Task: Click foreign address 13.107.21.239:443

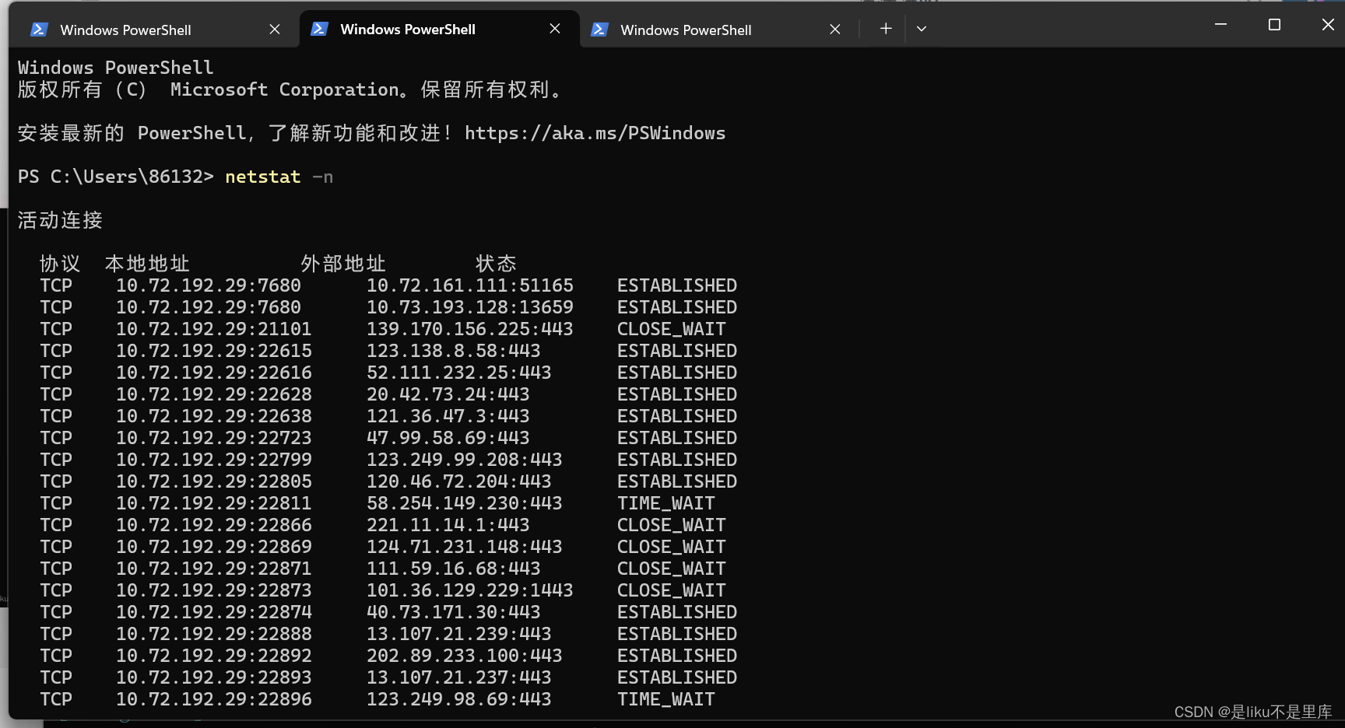Action: (x=459, y=634)
